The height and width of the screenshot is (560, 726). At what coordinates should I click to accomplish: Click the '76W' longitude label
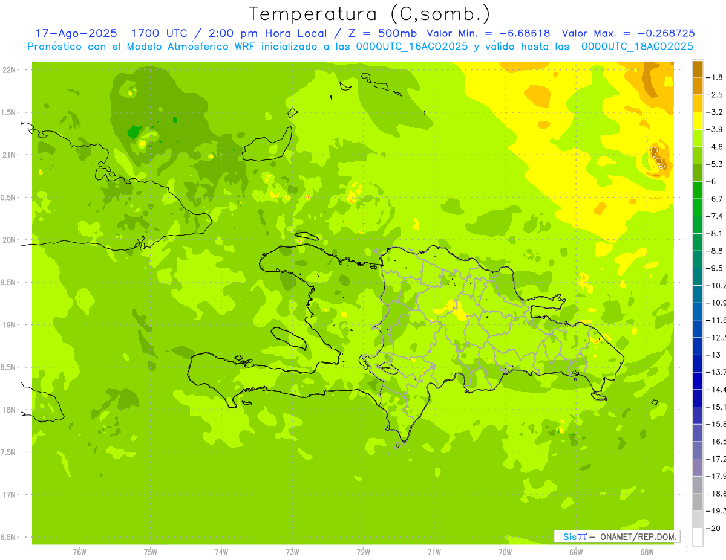[79, 552]
